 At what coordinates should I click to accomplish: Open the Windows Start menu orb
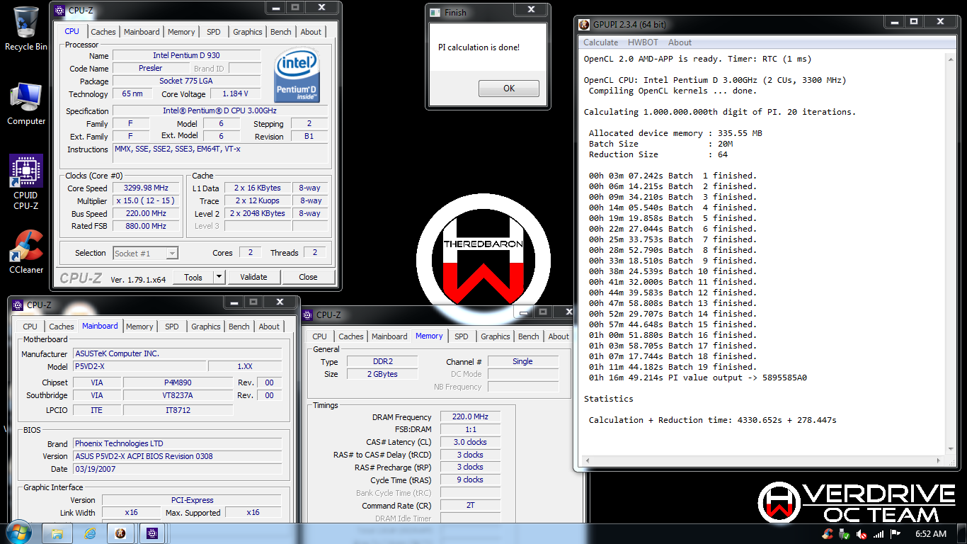(x=18, y=533)
